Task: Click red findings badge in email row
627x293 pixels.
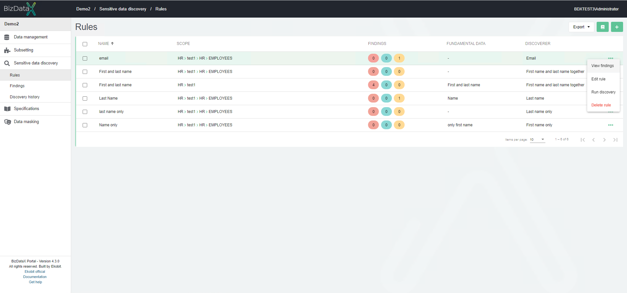Action: (373, 58)
